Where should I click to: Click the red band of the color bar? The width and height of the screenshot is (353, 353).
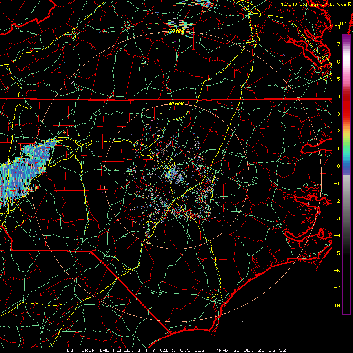coord(346,106)
